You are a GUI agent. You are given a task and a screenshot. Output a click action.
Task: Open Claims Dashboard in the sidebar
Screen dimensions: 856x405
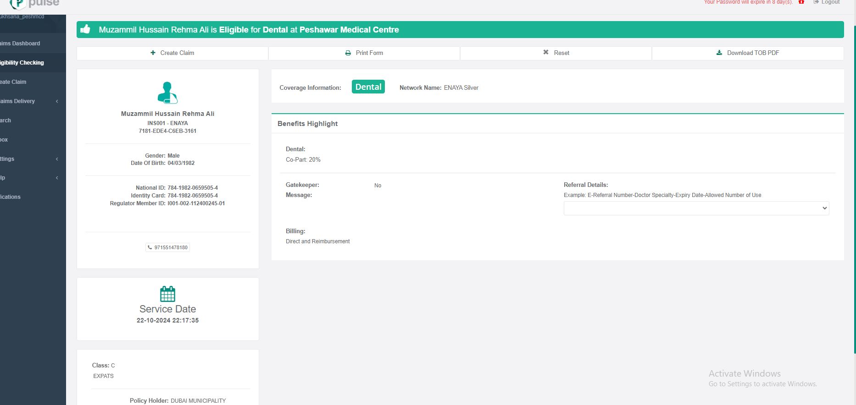coord(20,44)
